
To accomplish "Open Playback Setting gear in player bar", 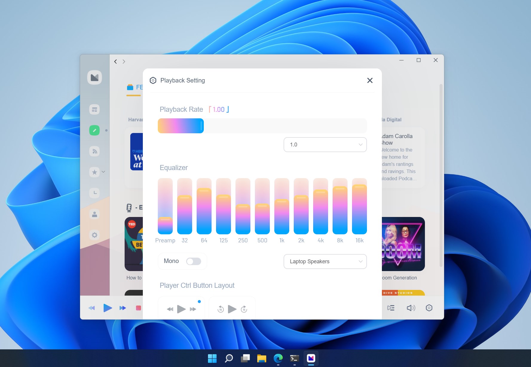I will (429, 308).
